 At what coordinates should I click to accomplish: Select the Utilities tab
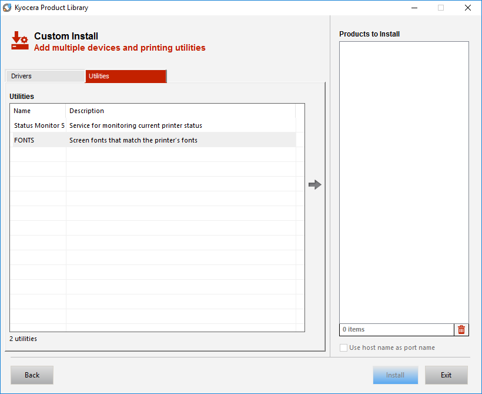point(125,76)
